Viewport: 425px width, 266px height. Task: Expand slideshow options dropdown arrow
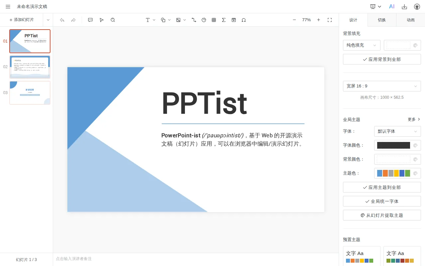(x=380, y=7)
